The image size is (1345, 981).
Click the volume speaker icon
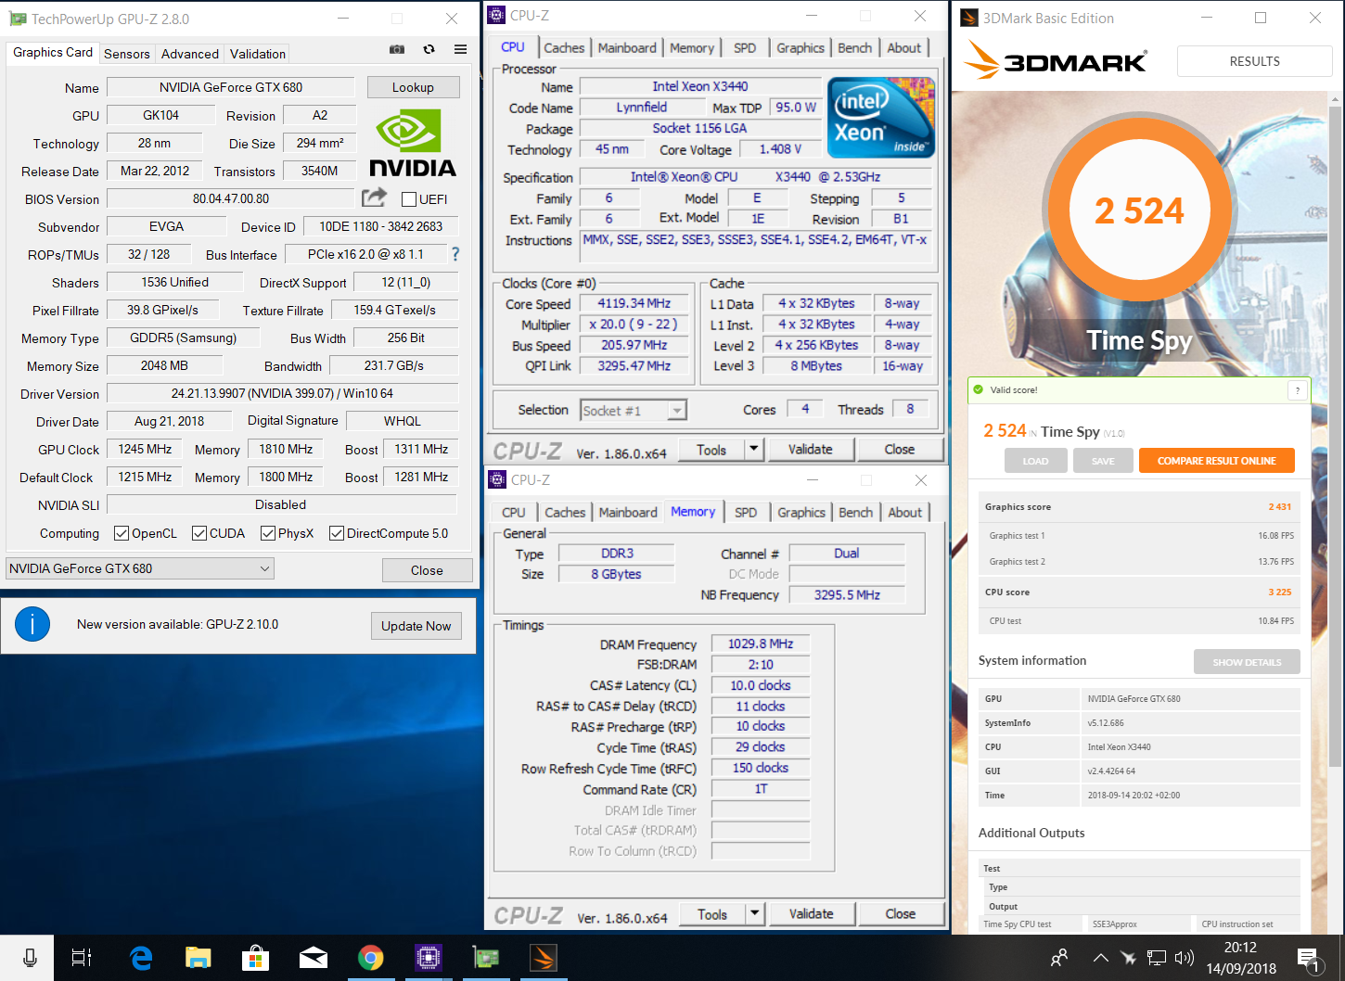click(x=1184, y=958)
